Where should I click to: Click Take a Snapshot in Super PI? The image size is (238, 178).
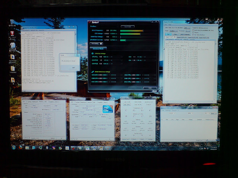click(185, 34)
